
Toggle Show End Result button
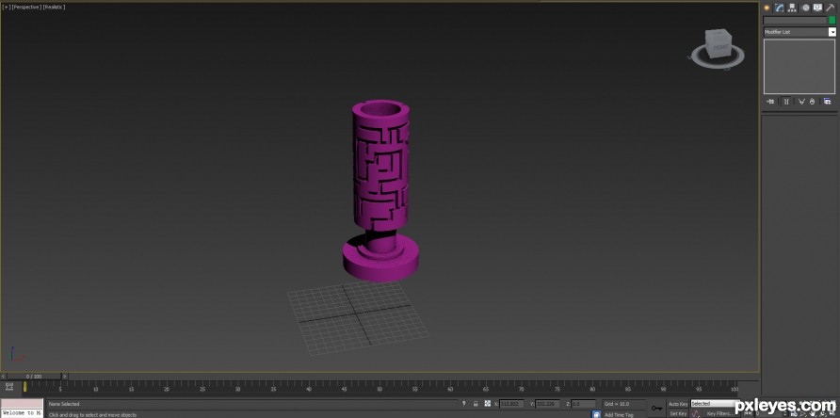pos(786,102)
